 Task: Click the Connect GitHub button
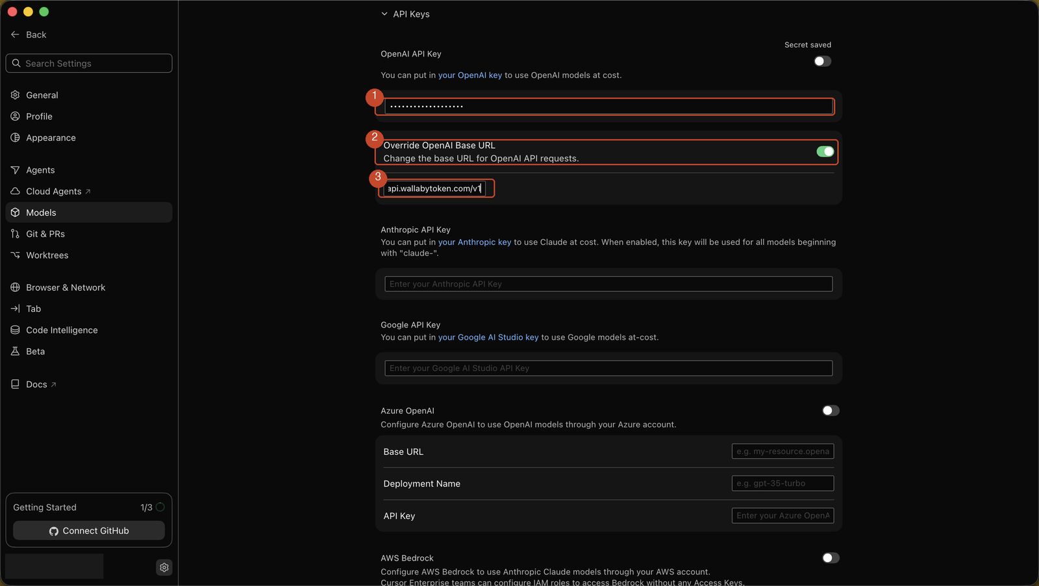coord(89,531)
